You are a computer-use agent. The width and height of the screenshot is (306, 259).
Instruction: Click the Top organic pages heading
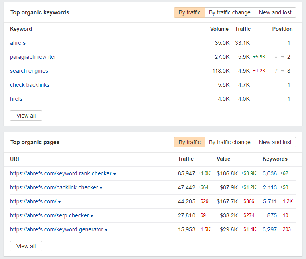click(35, 142)
